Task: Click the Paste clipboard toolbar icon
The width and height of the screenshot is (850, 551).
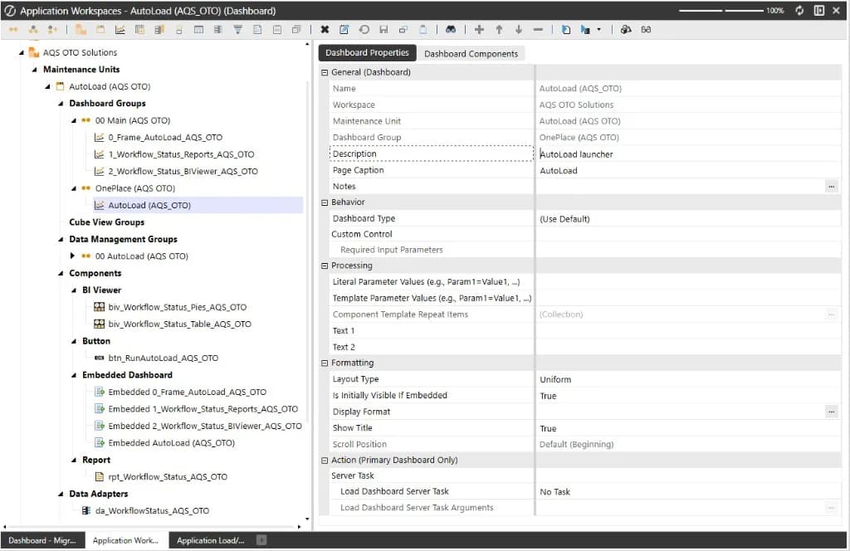Action: pyautogui.click(x=423, y=30)
